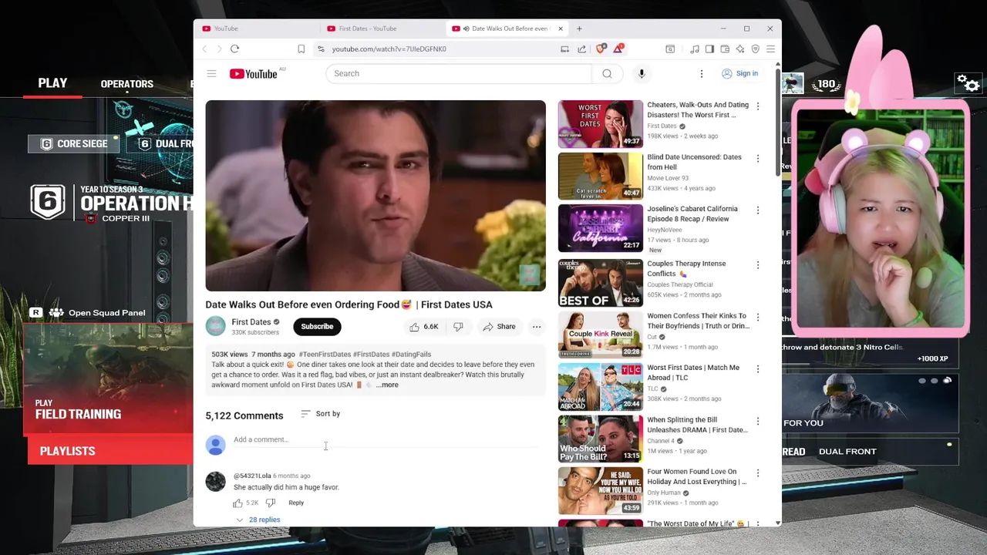This screenshot has height=555, width=987.
Task: Open options menu for Women Confess Kinks video
Action: [x=757, y=318]
